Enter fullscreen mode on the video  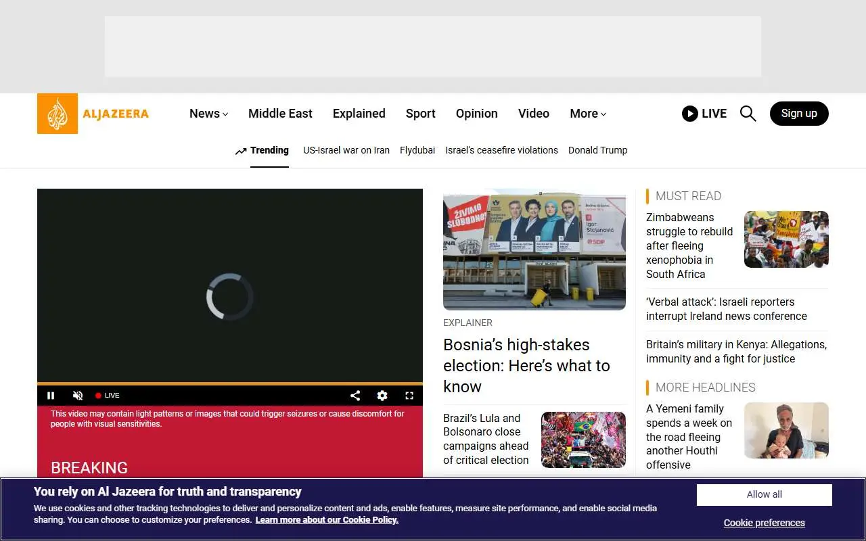409,396
